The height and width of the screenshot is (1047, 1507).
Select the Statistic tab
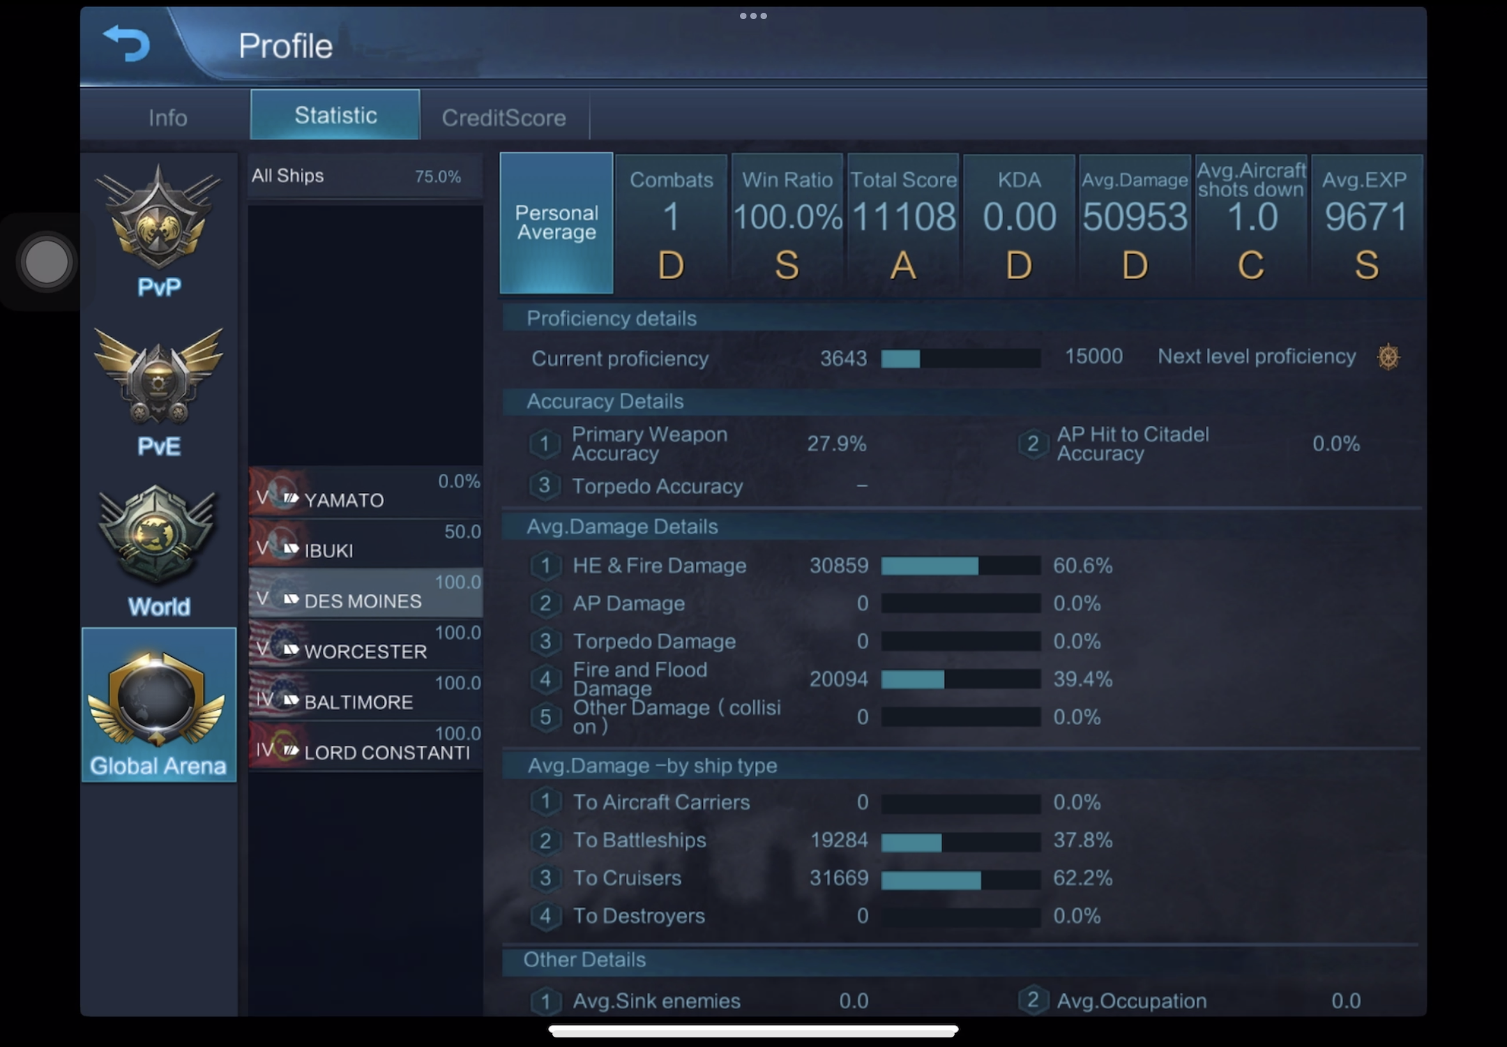click(335, 116)
